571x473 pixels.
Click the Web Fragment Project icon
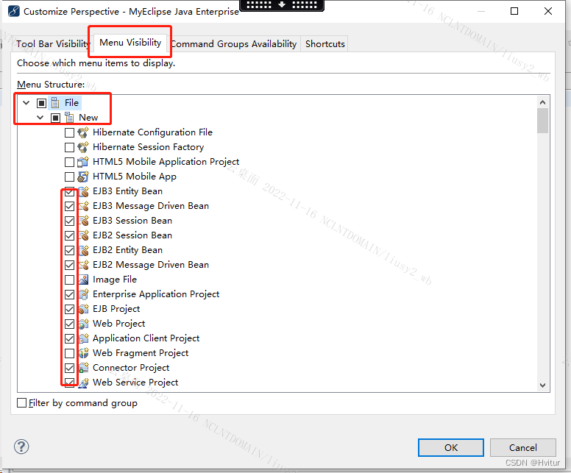click(x=83, y=353)
